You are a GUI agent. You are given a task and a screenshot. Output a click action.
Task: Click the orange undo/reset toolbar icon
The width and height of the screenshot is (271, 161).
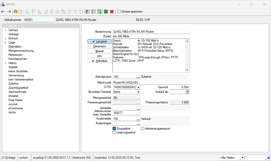16,12
